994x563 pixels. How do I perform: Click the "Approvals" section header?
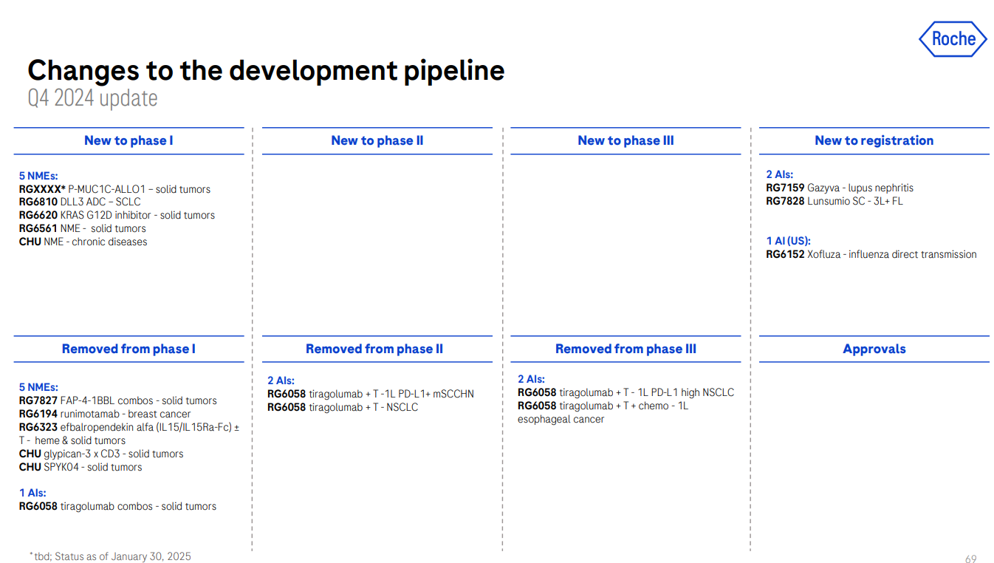tap(874, 349)
